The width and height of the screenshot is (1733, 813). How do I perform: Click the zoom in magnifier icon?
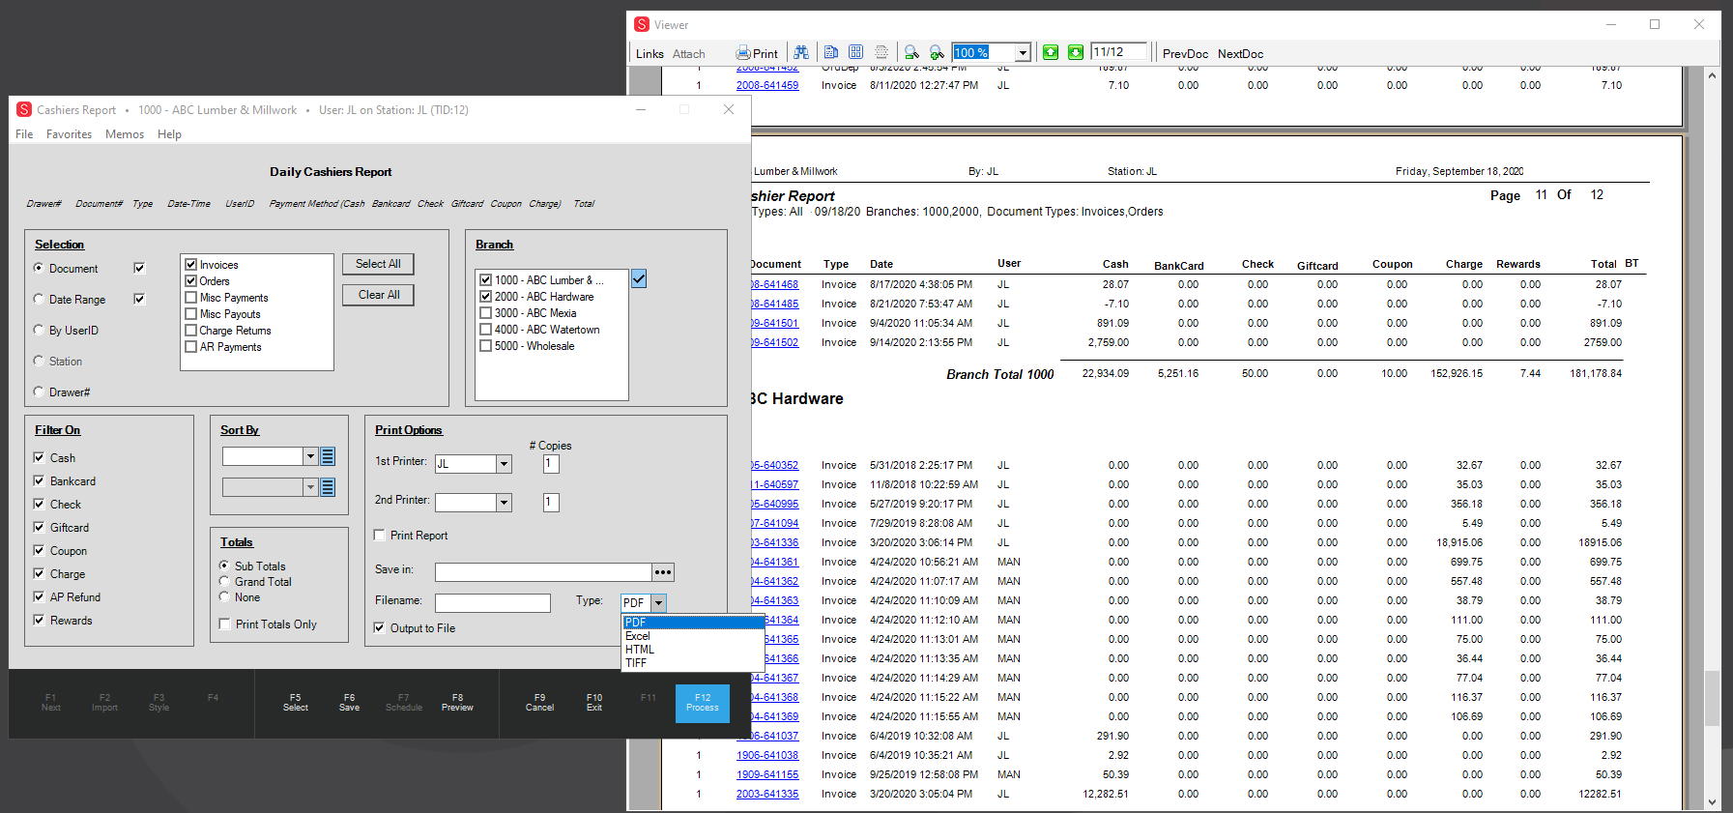(937, 52)
